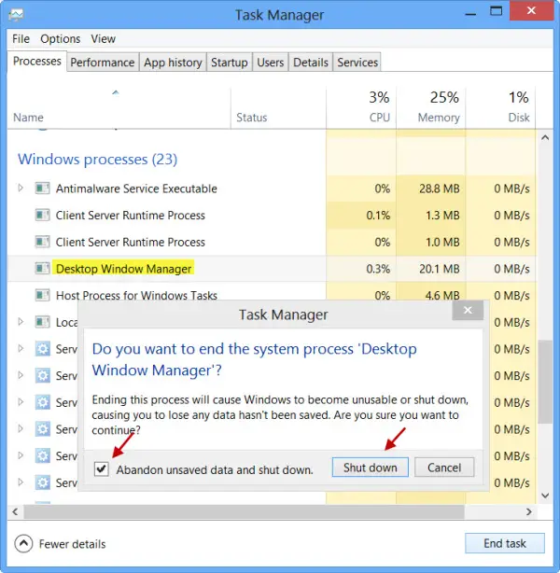Click the vertical scrollbar down arrow
560x573 pixels.
545,496
